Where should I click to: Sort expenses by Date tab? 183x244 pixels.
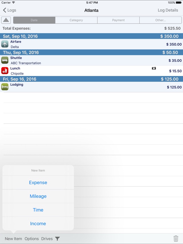[x=34, y=20]
